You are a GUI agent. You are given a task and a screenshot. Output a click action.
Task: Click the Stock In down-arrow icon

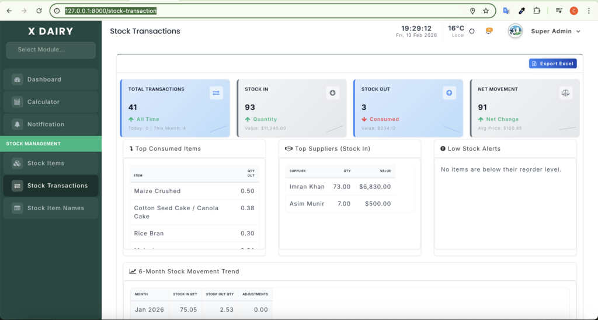[x=332, y=93]
